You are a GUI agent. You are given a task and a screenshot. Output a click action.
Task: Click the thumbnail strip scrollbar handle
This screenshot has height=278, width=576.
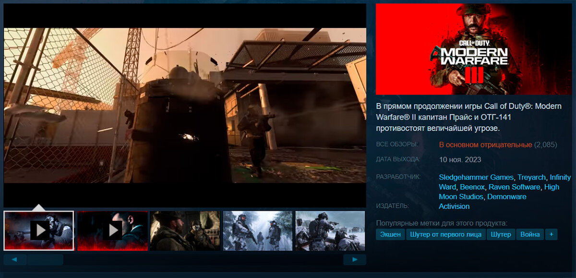45,260
